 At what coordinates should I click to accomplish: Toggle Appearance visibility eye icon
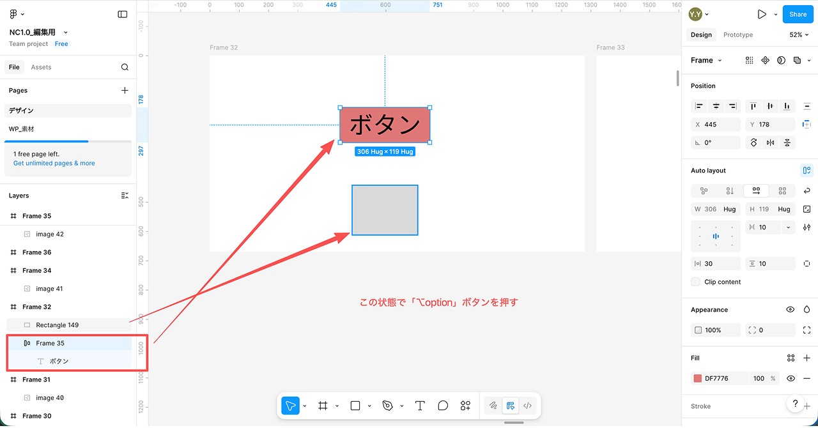click(791, 310)
